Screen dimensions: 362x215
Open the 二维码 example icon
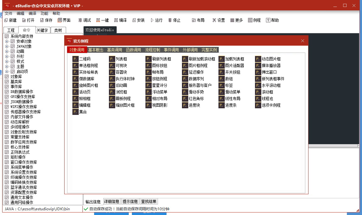[75, 59]
